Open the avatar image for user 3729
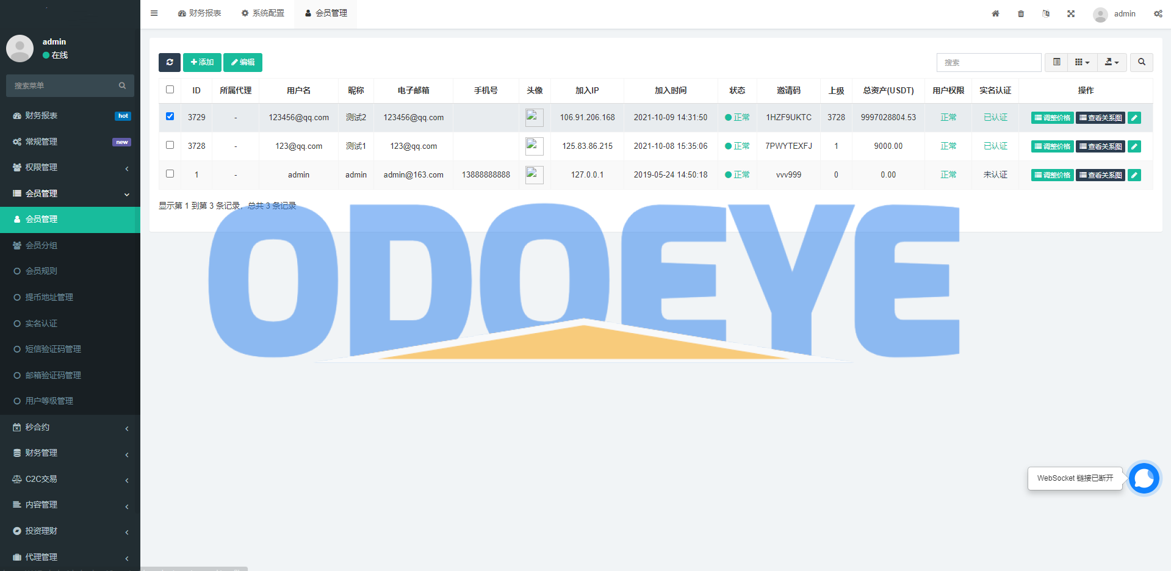Image resolution: width=1171 pixels, height=571 pixels. [535, 117]
